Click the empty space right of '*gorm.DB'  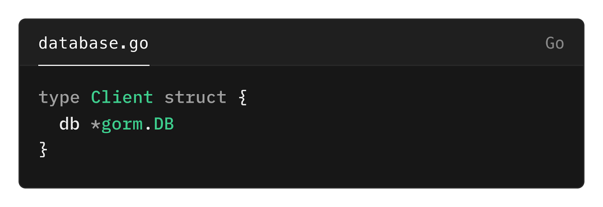tap(377, 124)
